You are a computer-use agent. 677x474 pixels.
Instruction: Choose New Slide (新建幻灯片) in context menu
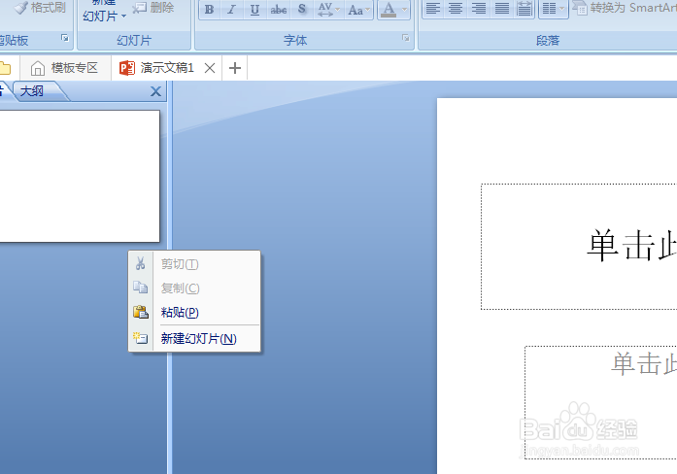click(194, 338)
